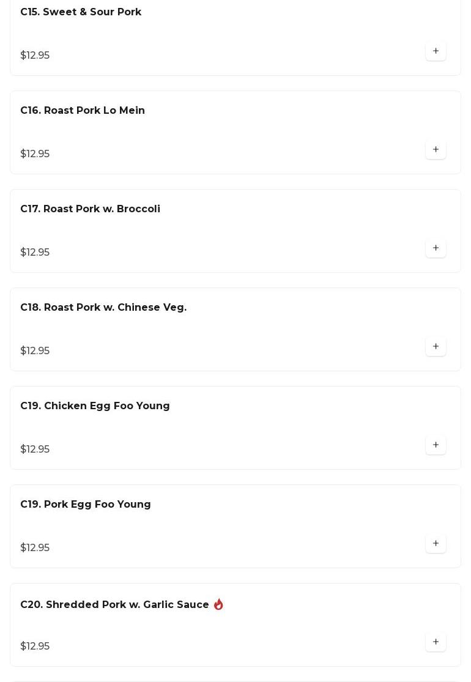View C18. Roast Pork w. Chinese Veg.
471x682 pixels.
(x=103, y=308)
